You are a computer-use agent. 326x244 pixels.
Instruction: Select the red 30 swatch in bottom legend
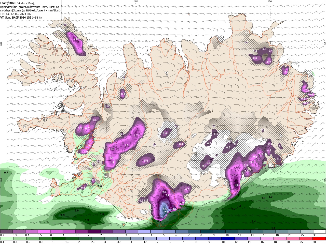tap(319, 239)
